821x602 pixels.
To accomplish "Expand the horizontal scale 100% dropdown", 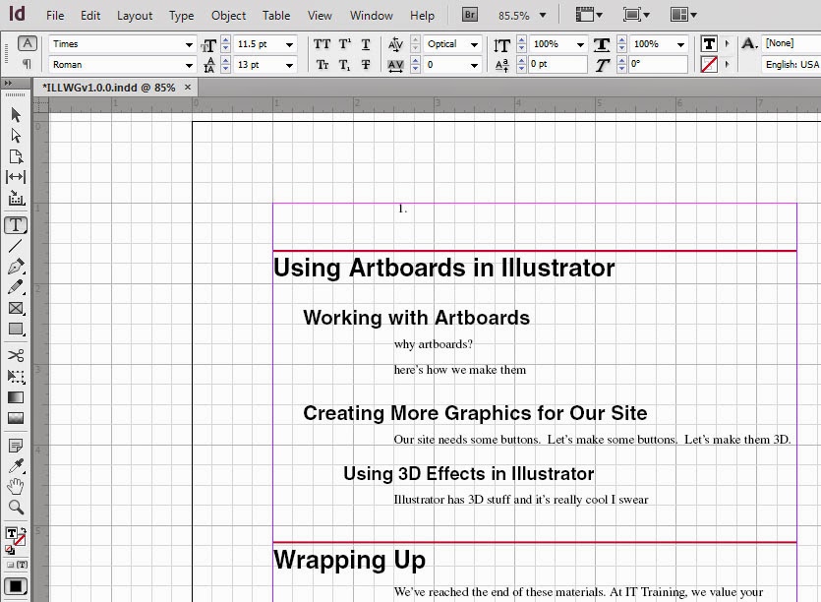I will tap(680, 44).
